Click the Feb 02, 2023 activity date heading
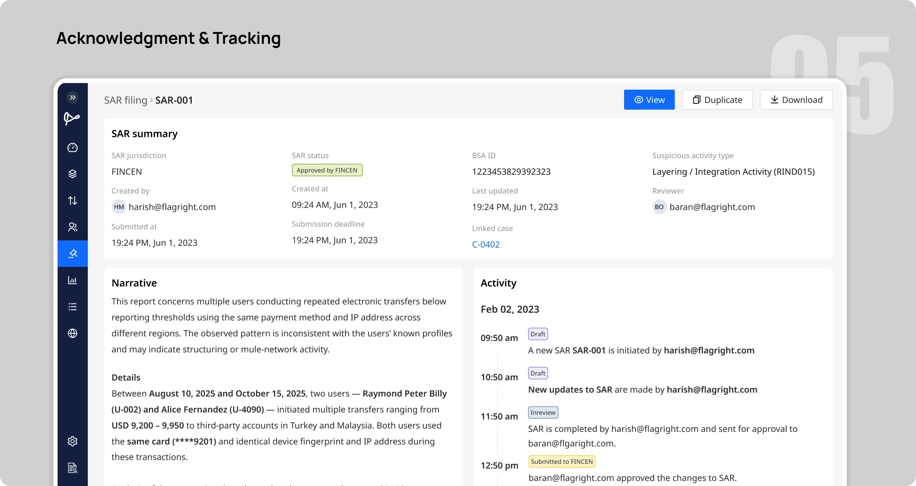 pos(510,309)
